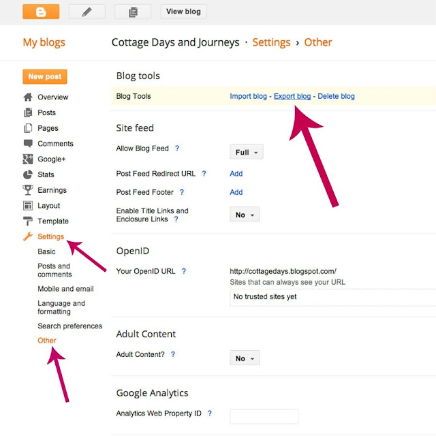Screen dimensions: 436x436
Task: Select Pages in the sidebar
Action: point(48,128)
